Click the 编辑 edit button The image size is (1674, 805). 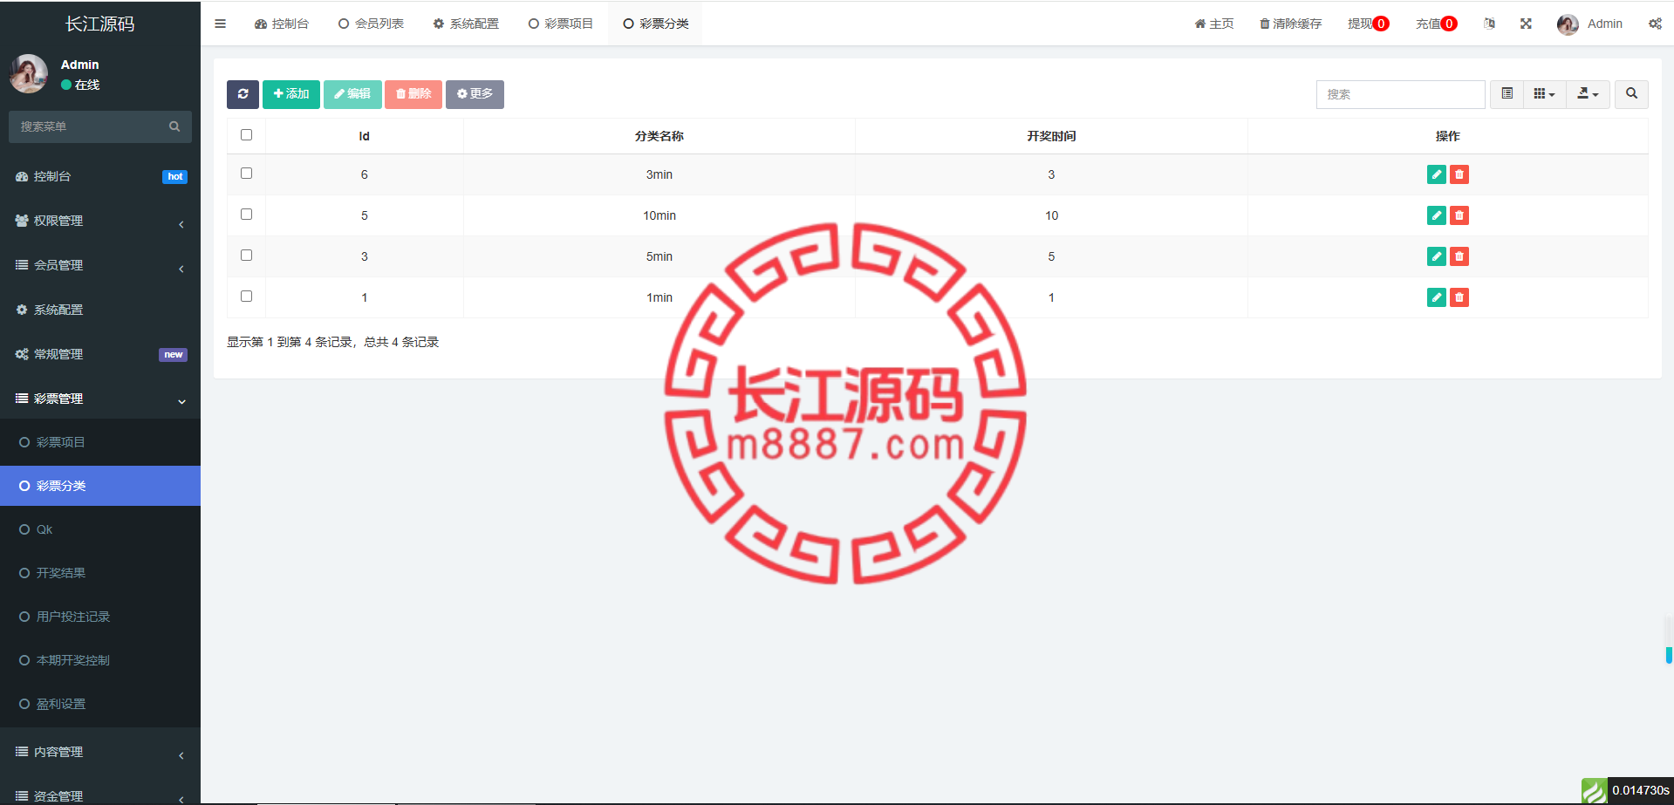coord(352,94)
